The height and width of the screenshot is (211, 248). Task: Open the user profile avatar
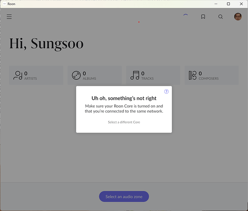coord(238,16)
